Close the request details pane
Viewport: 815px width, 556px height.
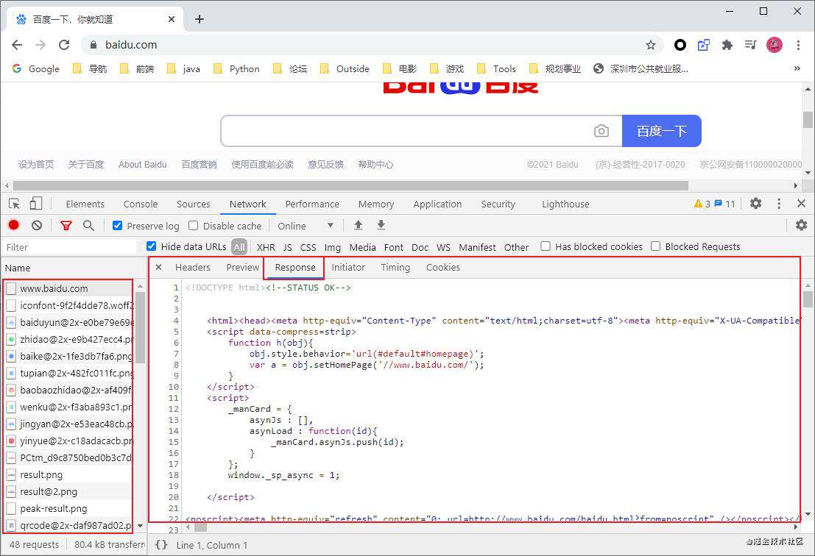coord(159,268)
